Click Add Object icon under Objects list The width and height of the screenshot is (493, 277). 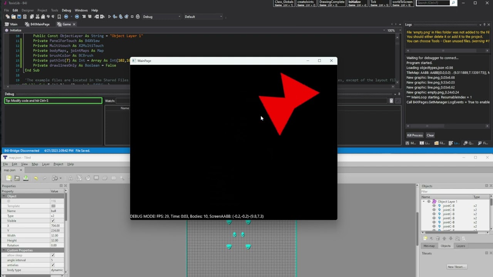(425, 239)
